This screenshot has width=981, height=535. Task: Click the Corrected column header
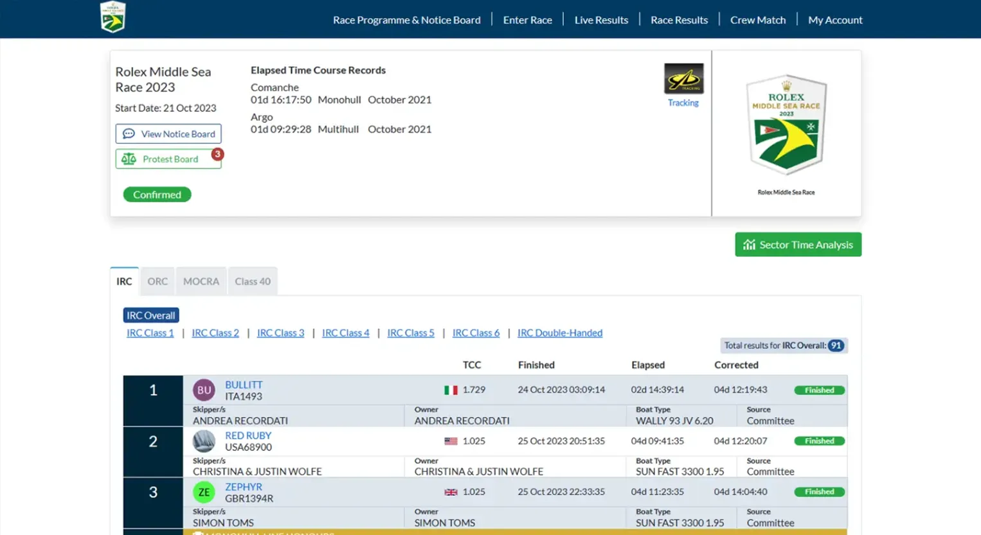(737, 365)
